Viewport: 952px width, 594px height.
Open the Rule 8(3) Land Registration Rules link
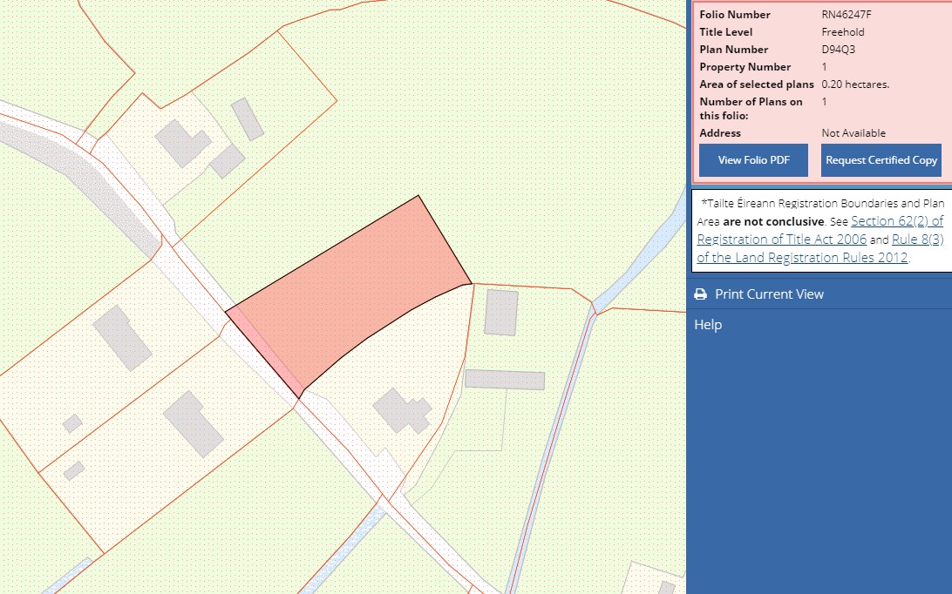[820, 248]
